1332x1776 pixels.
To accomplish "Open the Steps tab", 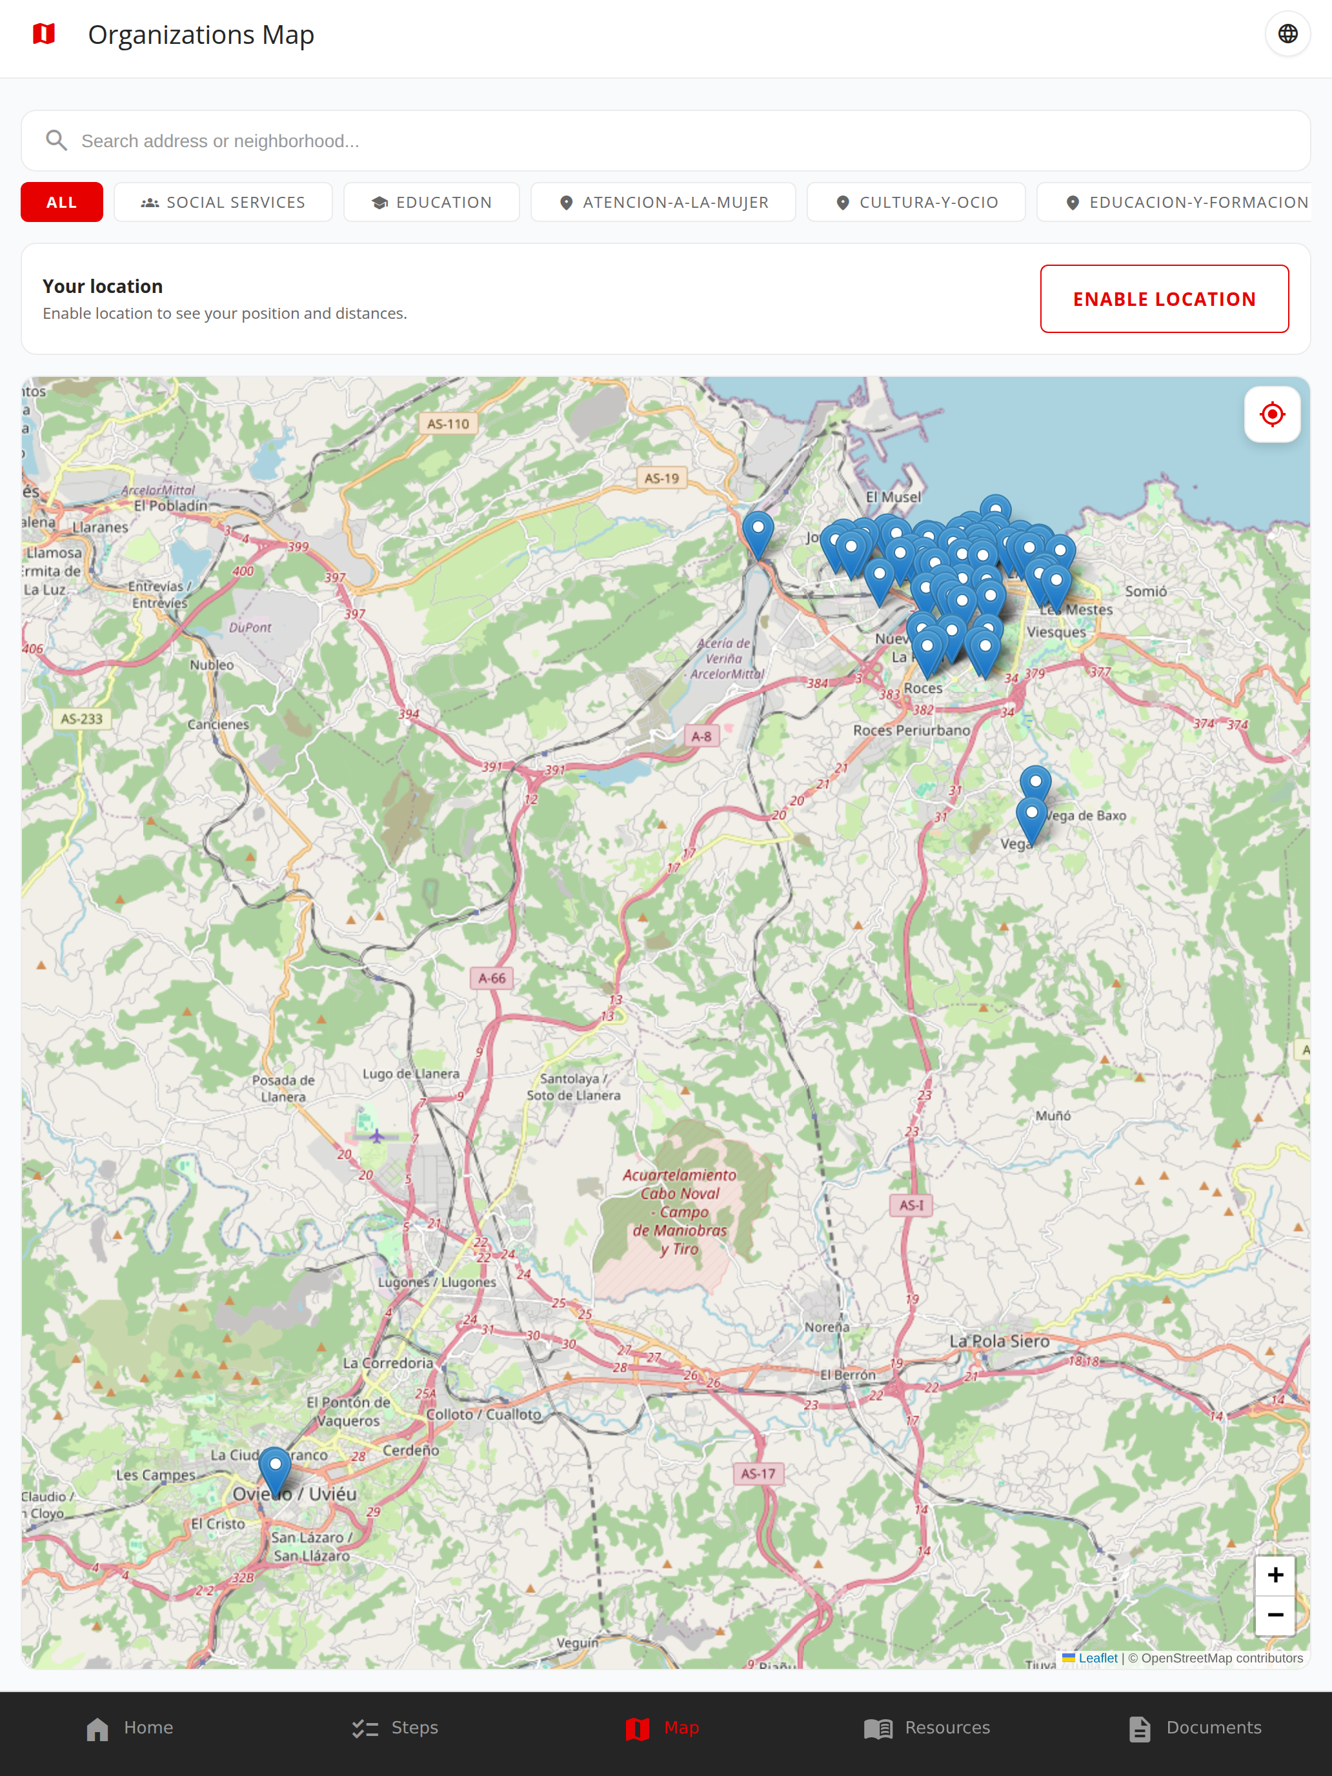I will pyautogui.click(x=395, y=1728).
